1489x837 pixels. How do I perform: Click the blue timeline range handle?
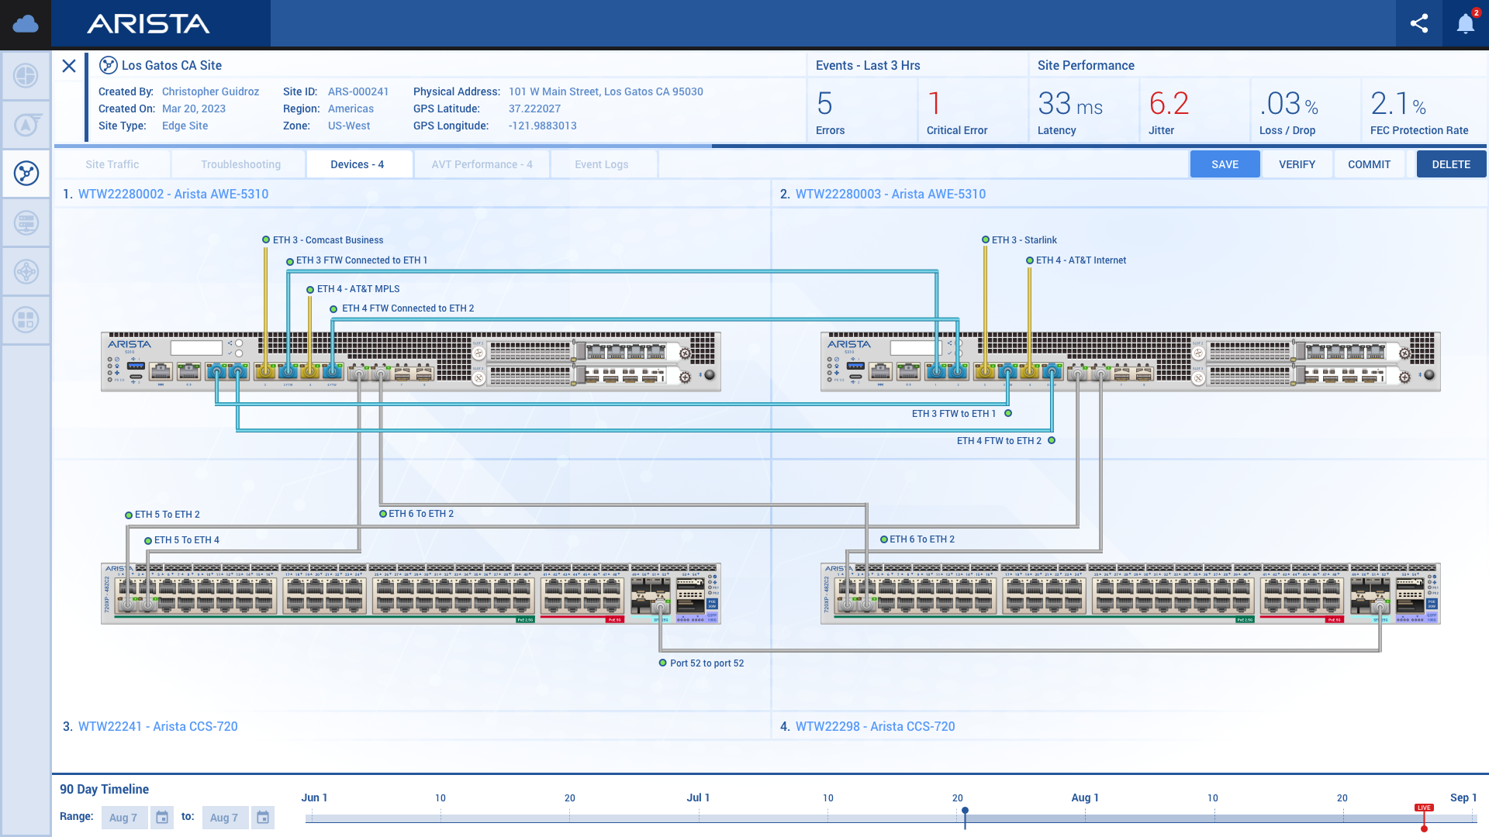tap(965, 811)
